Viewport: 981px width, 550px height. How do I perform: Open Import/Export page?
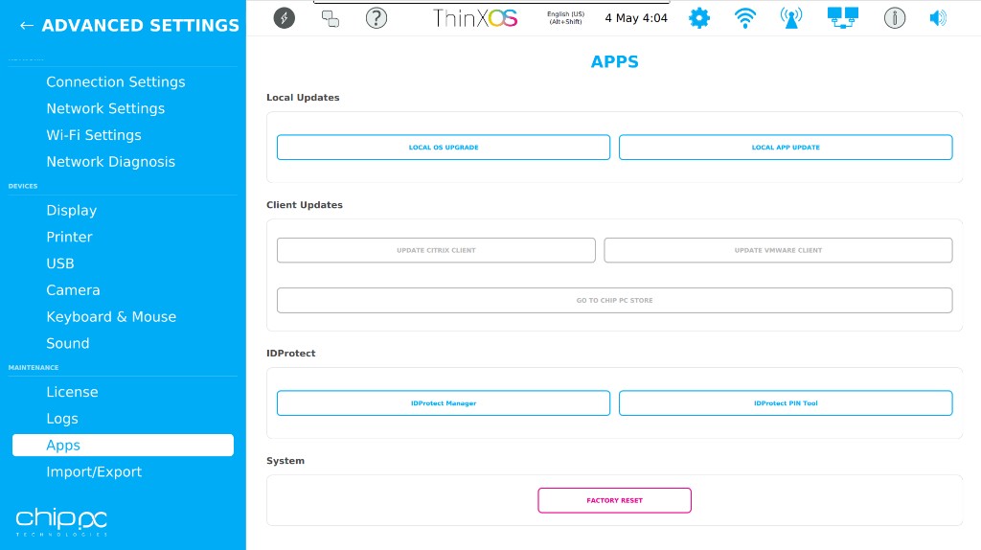coord(94,471)
